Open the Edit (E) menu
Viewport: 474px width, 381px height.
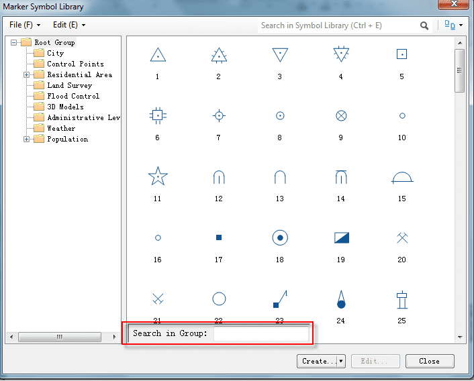(69, 25)
